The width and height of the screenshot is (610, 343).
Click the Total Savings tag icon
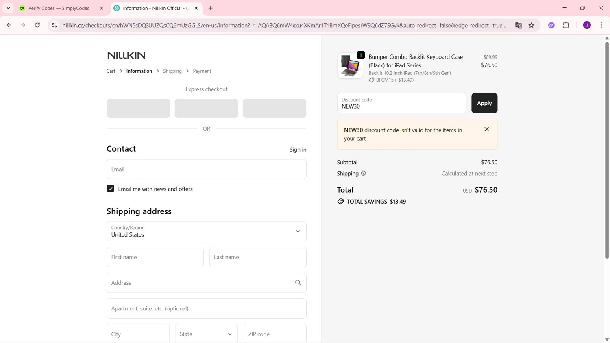click(341, 202)
